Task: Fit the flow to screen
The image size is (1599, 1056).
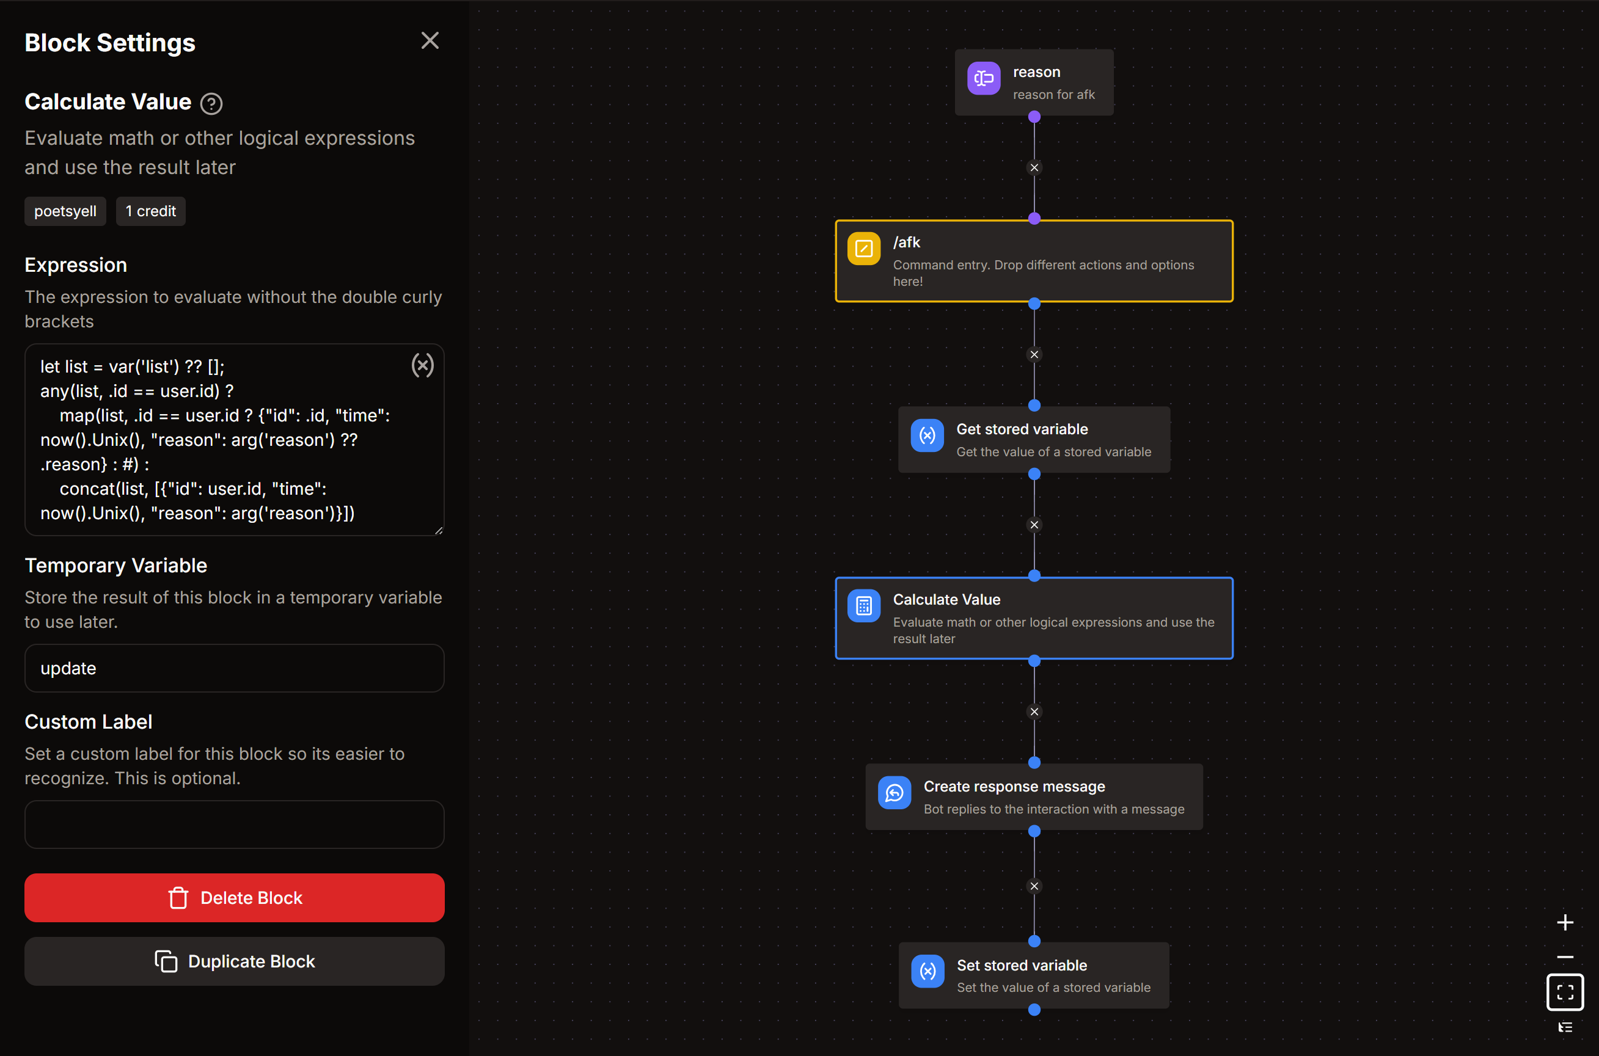Action: (1565, 991)
